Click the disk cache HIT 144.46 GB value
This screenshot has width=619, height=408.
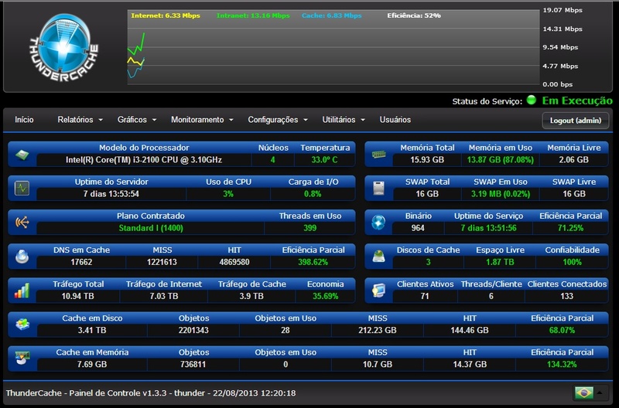point(470,330)
